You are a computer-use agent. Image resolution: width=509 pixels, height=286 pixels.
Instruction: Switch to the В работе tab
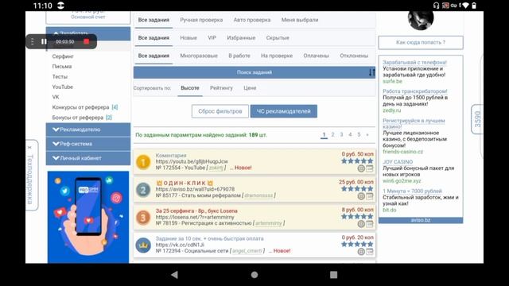(239, 56)
